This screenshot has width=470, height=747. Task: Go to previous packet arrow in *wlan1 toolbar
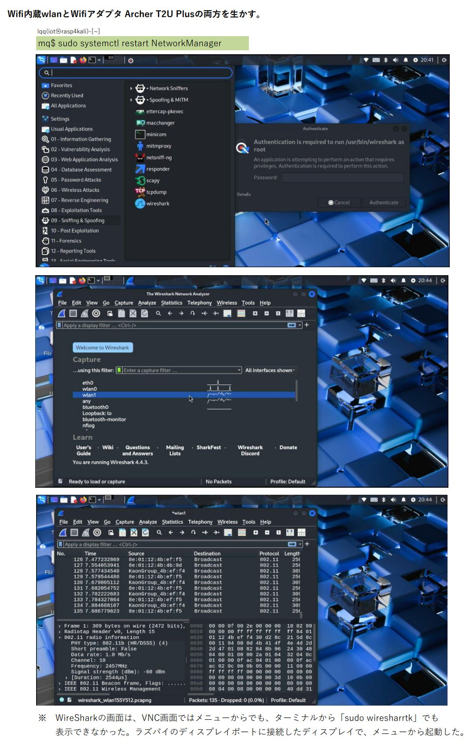click(x=171, y=533)
